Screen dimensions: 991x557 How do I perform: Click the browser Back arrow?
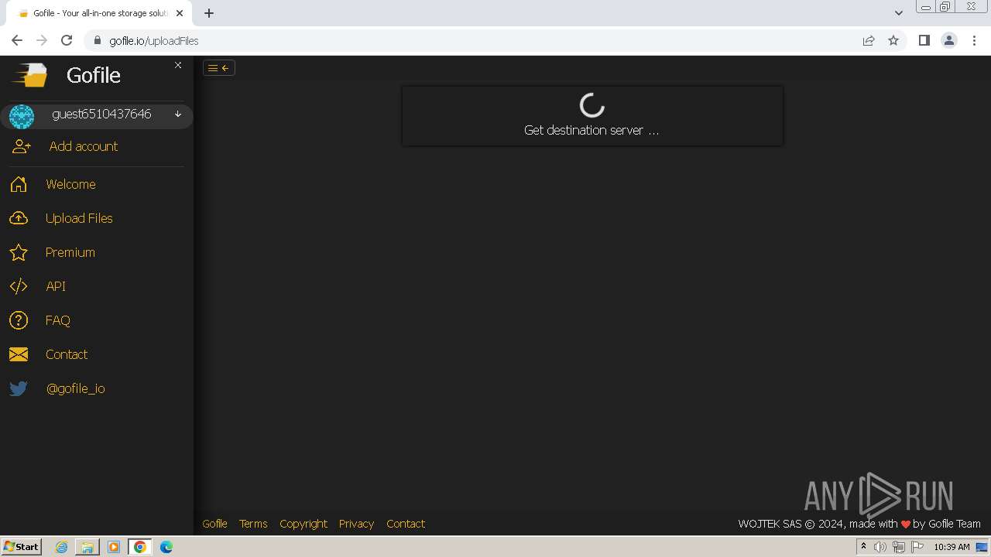click(17, 40)
